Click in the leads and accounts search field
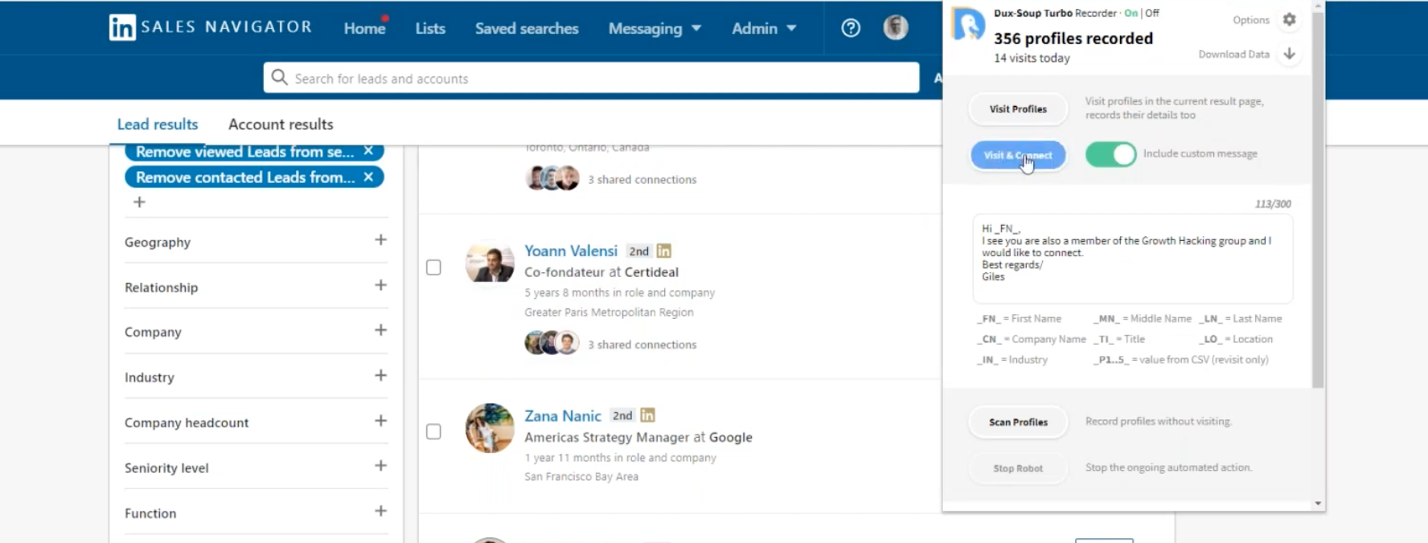 [x=591, y=78]
